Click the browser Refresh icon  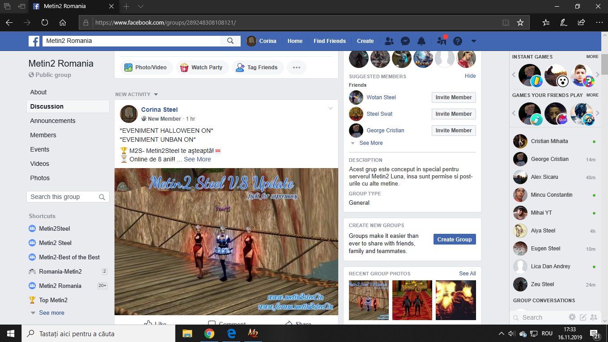click(45, 22)
